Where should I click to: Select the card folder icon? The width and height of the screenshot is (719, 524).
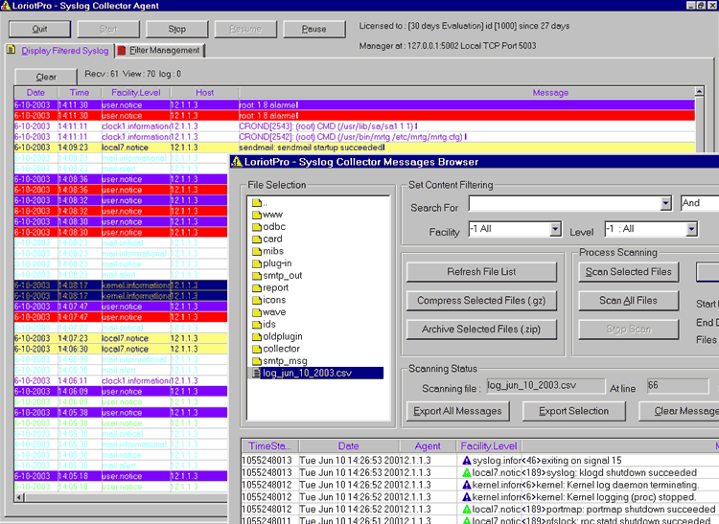click(x=257, y=239)
